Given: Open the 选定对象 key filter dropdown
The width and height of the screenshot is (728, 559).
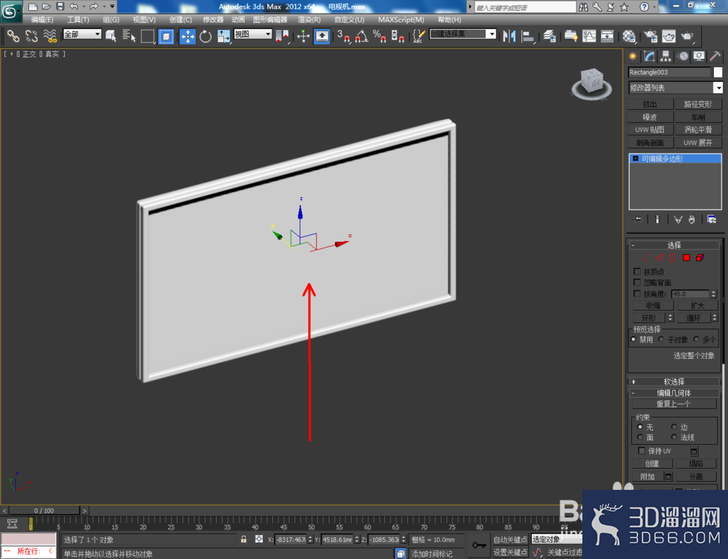Looking at the screenshot, I should pyautogui.click(x=557, y=539).
